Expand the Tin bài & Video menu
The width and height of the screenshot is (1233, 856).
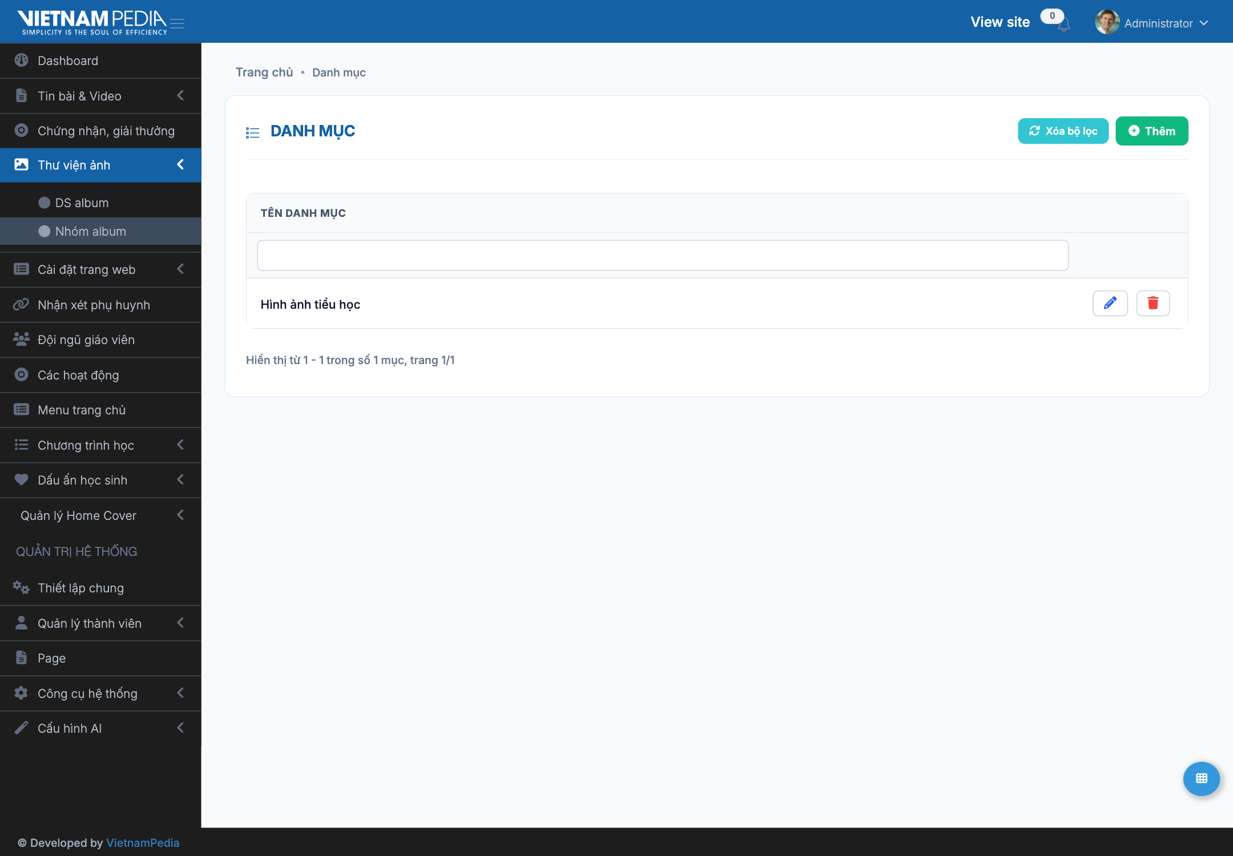pos(100,96)
